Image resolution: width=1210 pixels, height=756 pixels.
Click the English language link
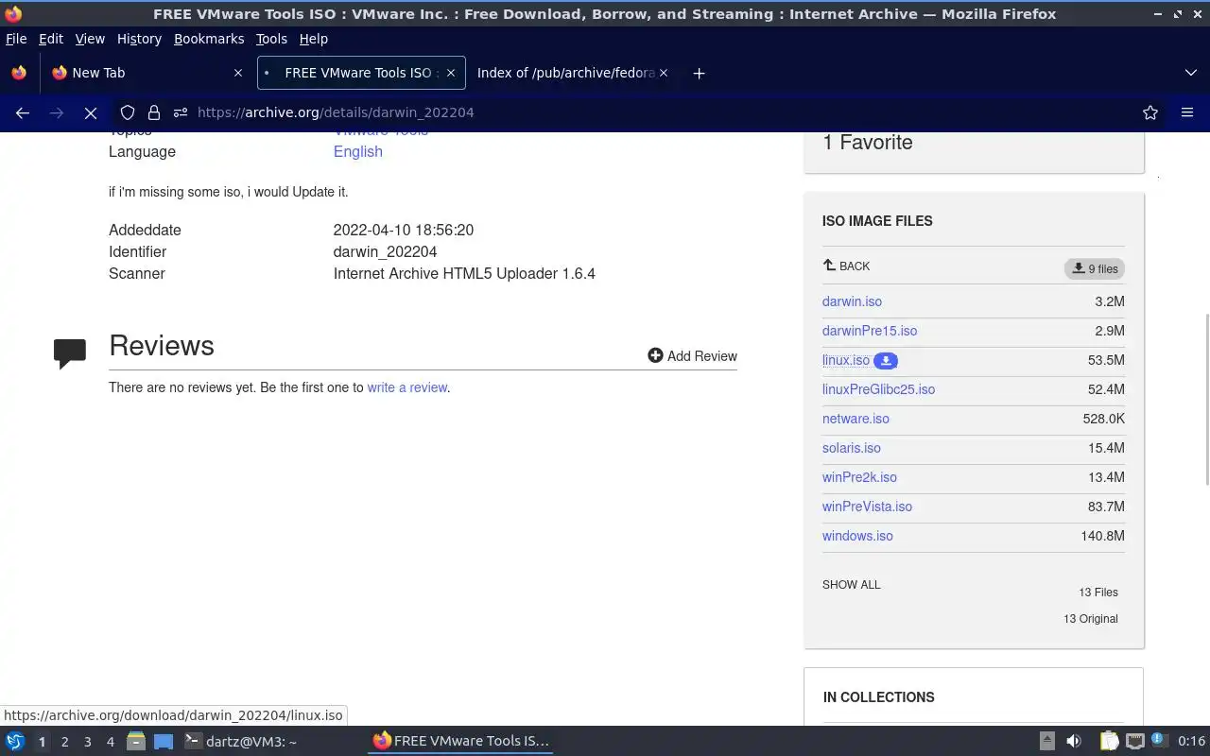click(x=357, y=151)
